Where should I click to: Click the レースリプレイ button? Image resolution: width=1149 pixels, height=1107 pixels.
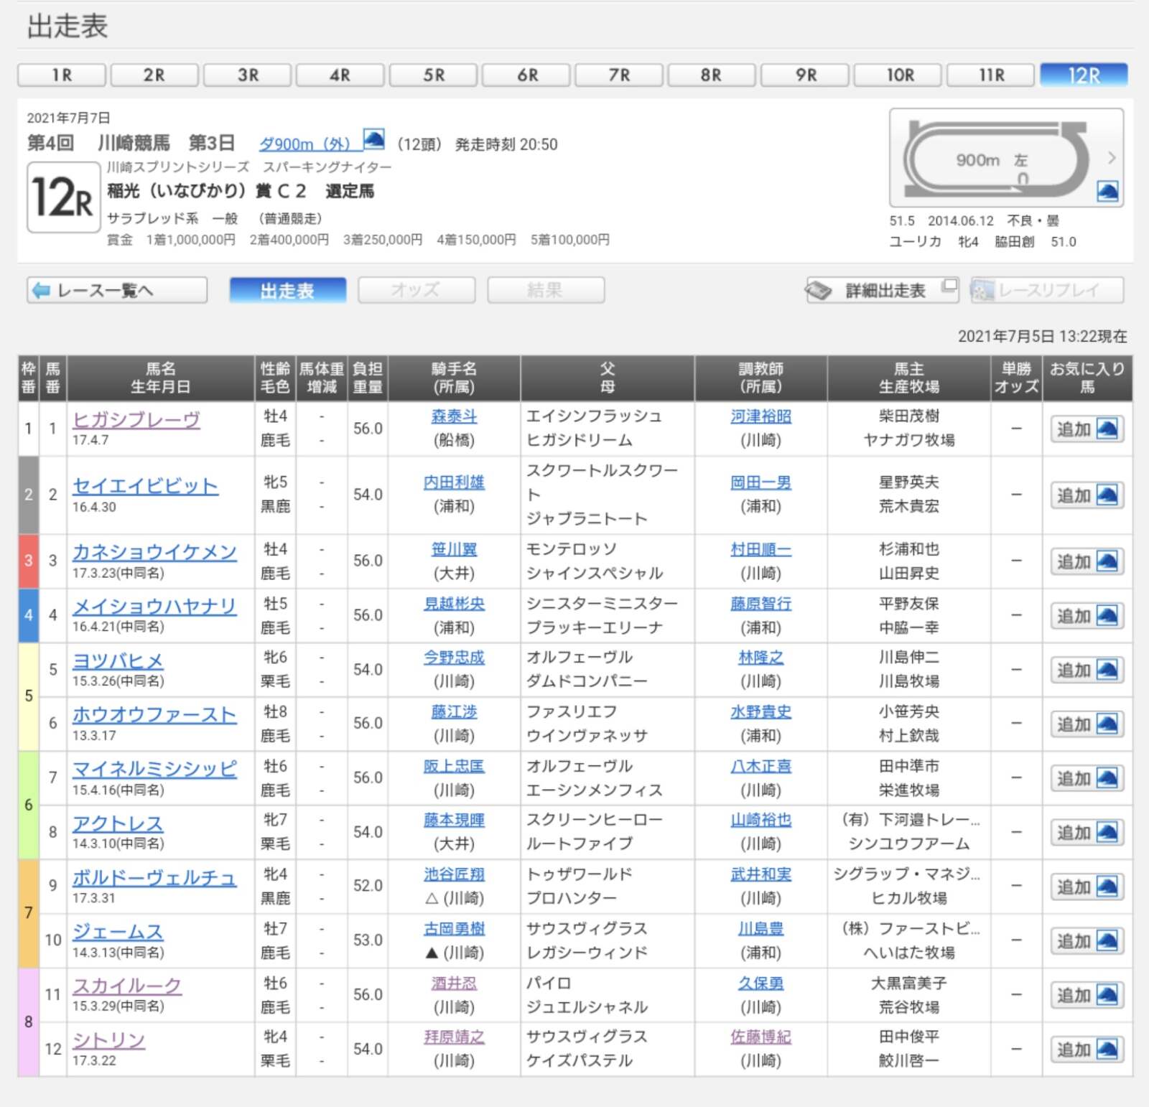tap(1047, 290)
